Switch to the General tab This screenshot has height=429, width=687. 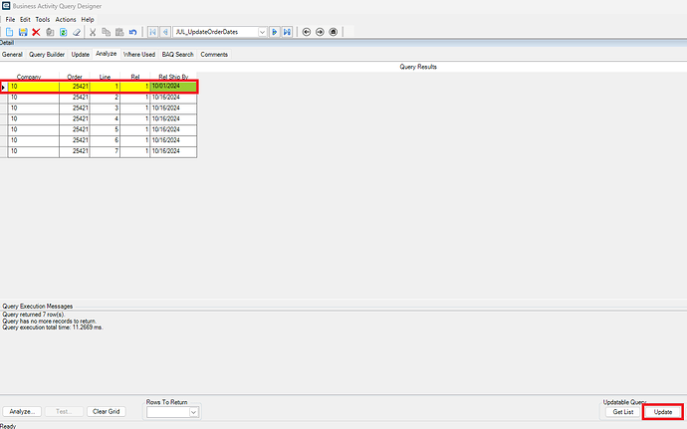click(12, 55)
